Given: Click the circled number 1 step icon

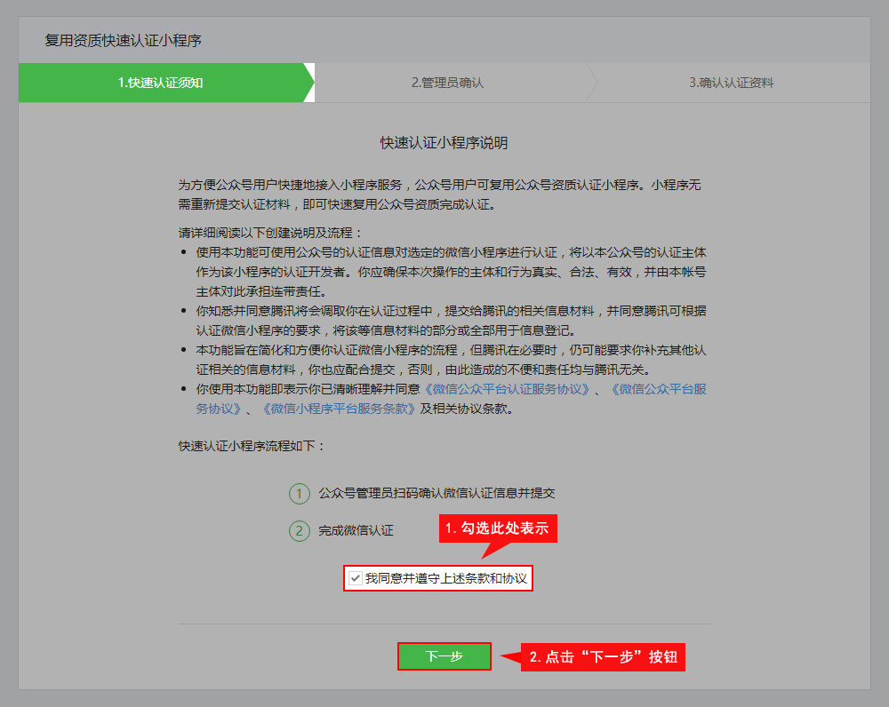Looking at the screenshot, I should pos(300,493).
